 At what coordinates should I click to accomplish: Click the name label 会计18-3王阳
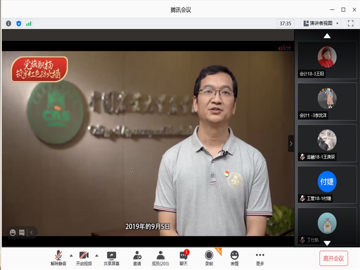311,74
